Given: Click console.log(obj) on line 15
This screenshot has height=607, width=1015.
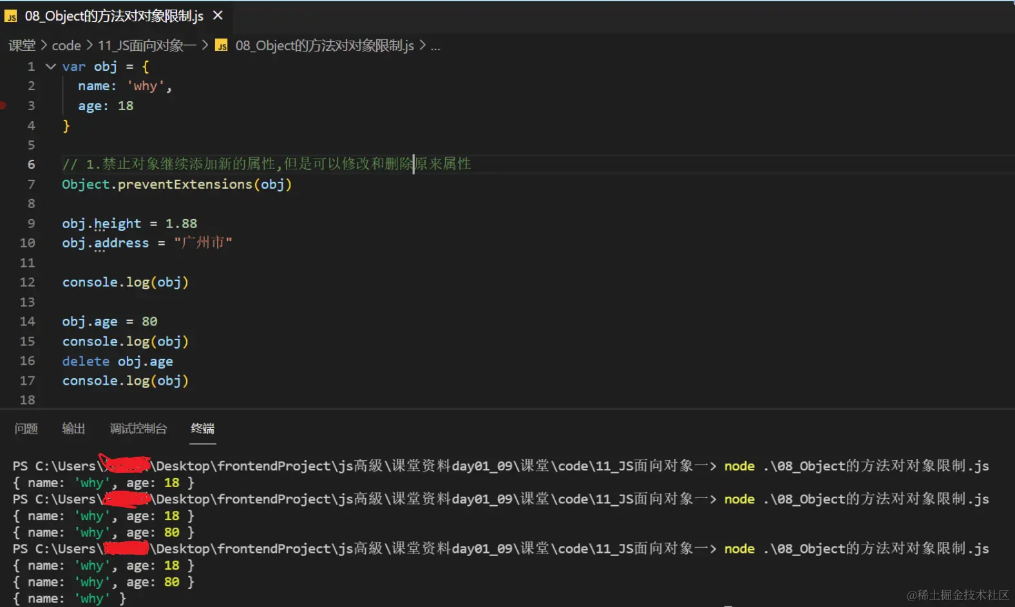Looking at the screenshot, I should pos(126,342).
